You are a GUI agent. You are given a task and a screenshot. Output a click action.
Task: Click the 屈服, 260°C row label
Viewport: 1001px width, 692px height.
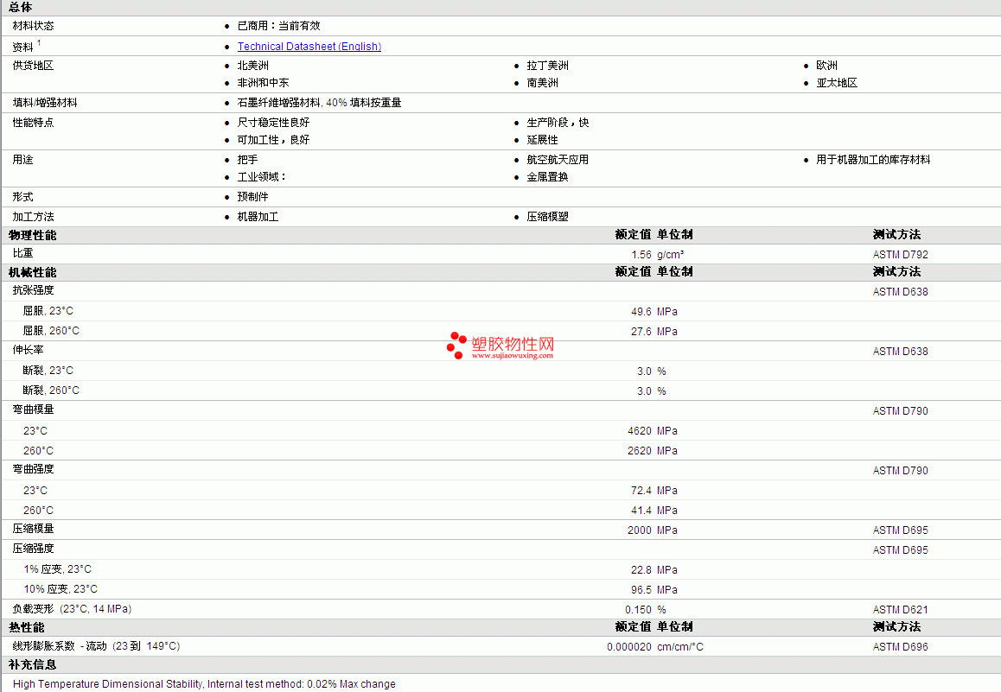tap(51, 331)
